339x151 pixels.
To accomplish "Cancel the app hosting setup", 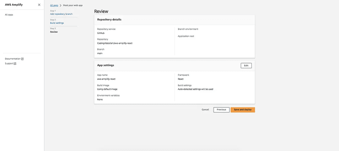I will point(205,110).
